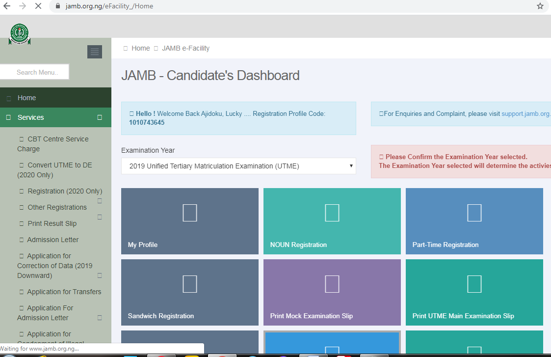
Task: Open the support.jamb.org link
Action: tap(525, 113)
